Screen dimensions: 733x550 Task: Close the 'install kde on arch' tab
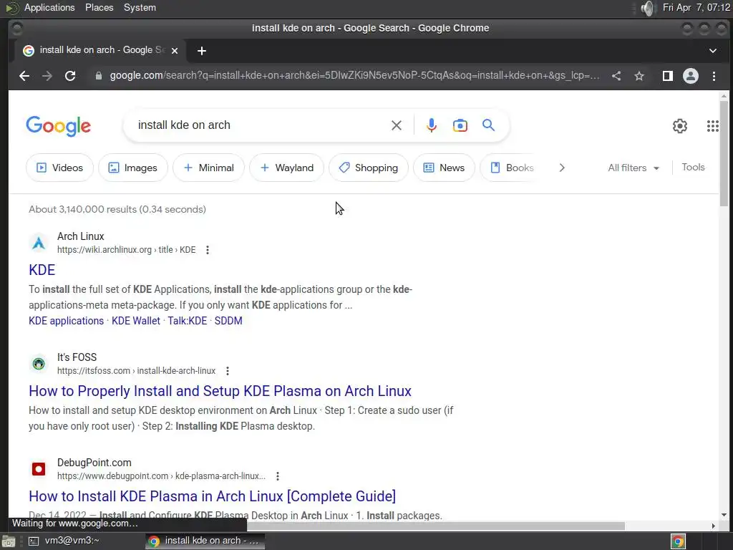tap(175, 51)
